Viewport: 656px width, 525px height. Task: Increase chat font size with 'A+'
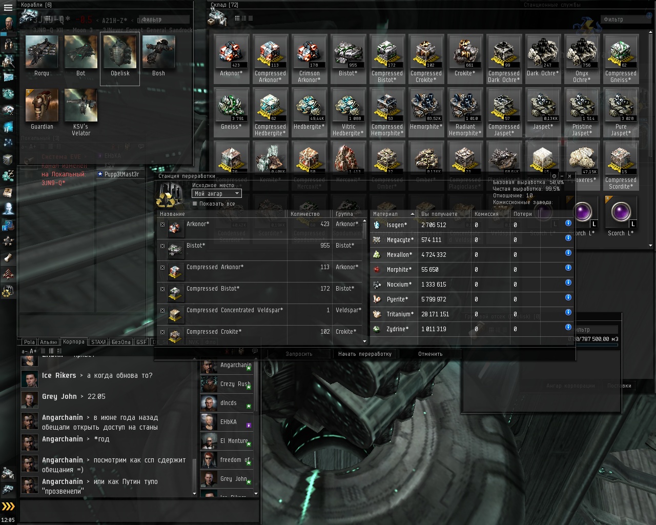click(x=33, y=351)
